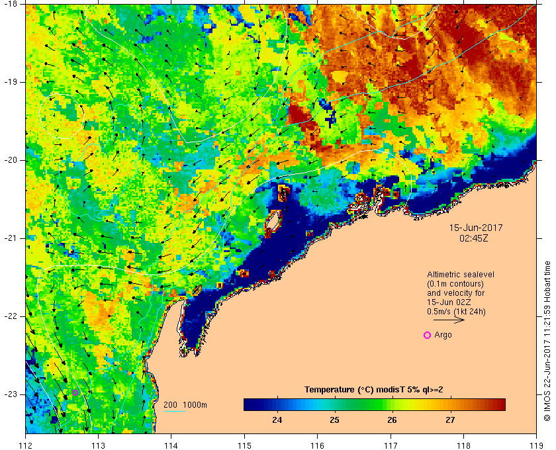Image resolution: width=556 pixels, height=450 pixels.
Task: Click the 'and velocity for' text
Action: [x=455, y=293]
